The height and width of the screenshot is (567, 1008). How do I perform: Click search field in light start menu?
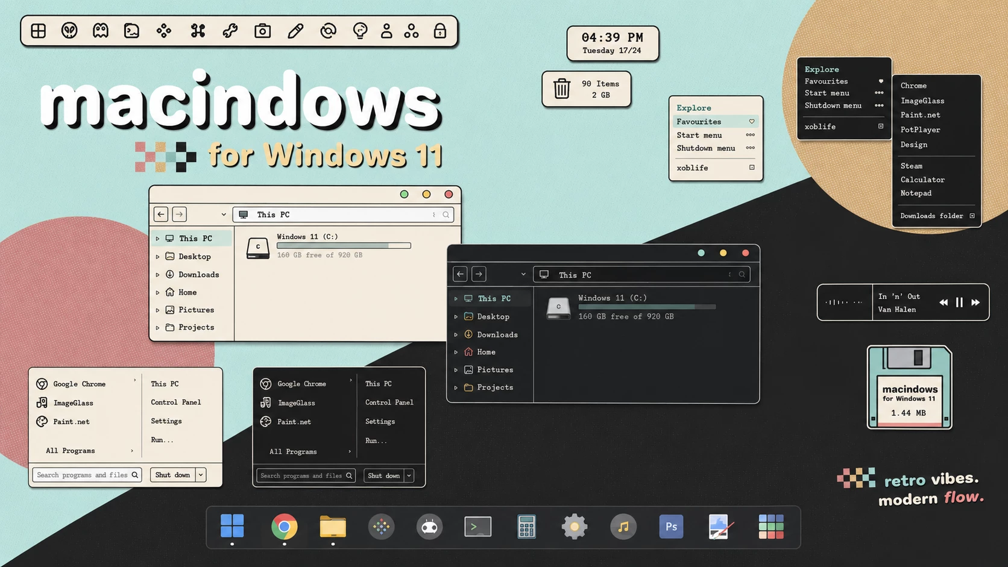[x=87, y=475]
